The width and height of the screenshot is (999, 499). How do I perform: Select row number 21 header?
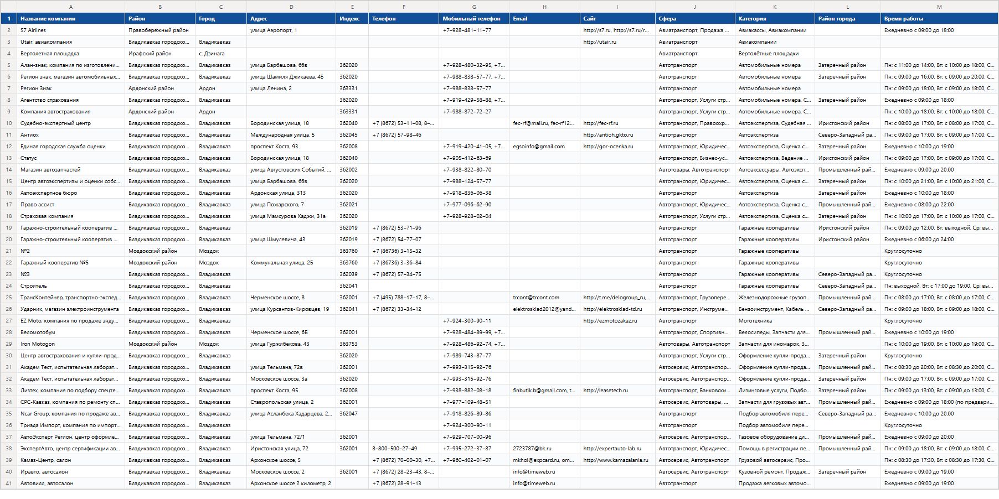click(9, 251)
